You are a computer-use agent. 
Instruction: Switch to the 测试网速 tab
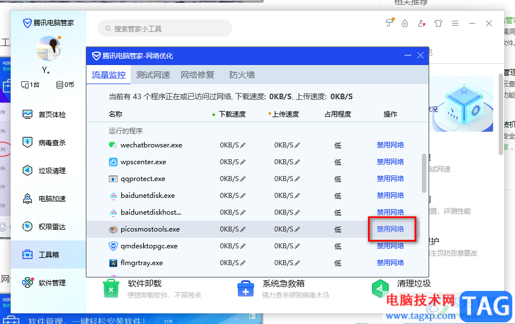[x=153, y=75]
